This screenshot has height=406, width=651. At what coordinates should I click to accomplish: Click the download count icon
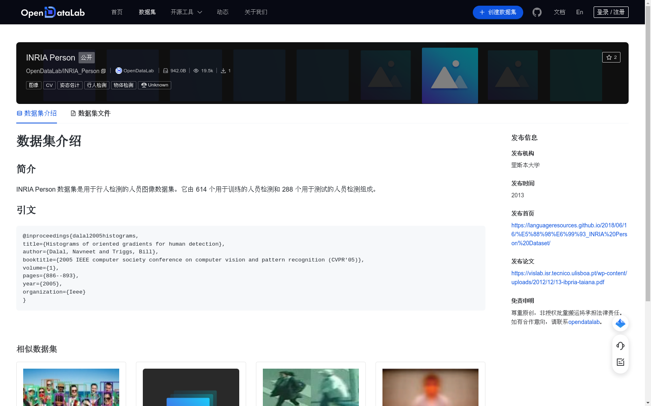tap(223, 71)
